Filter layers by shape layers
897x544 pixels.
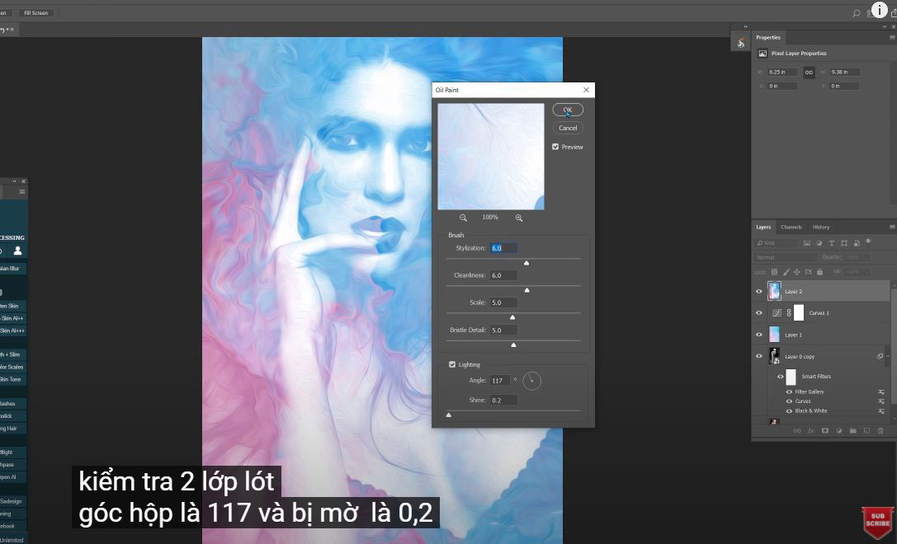(844, 243)
